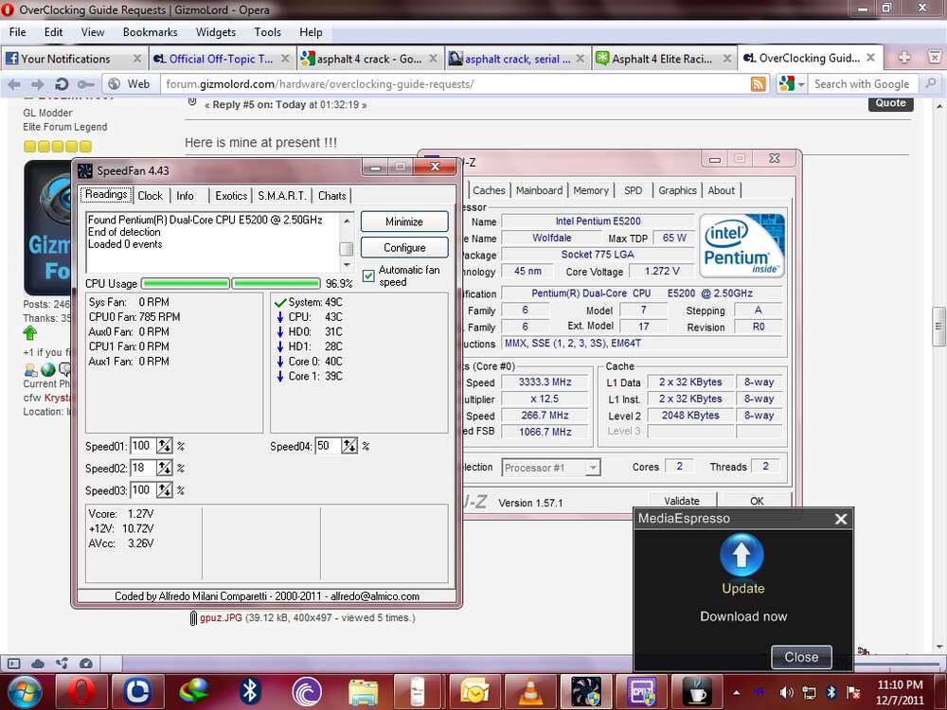Open the closed tabs trash icon
The image size is (947, 710).
coord(934,58)
